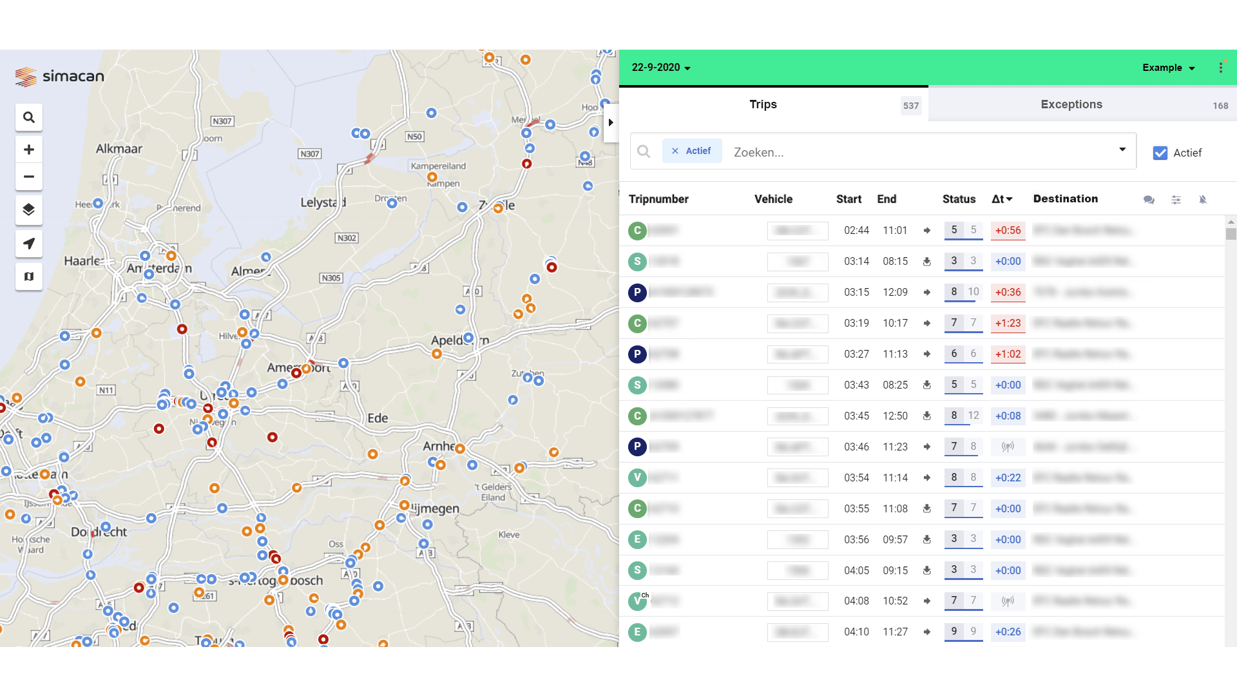Click the map view icon in sidebar
This screenshot has height=696, width=1237.
pos(28,276)
